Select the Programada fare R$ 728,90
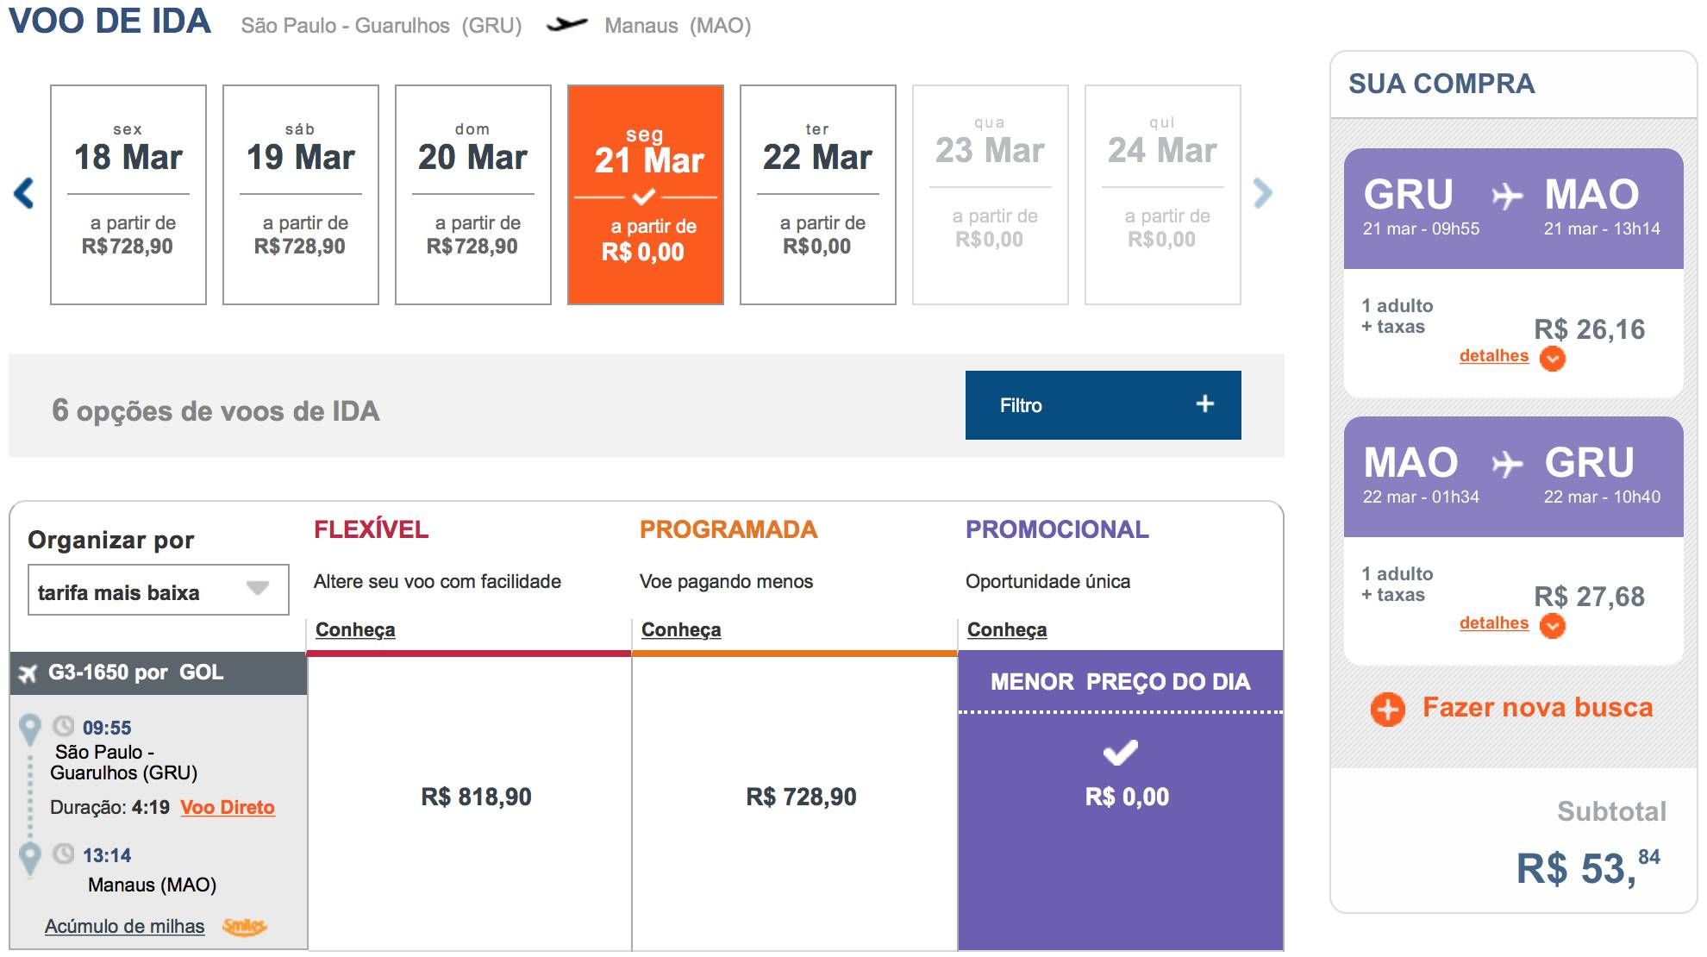 (801, 797)
